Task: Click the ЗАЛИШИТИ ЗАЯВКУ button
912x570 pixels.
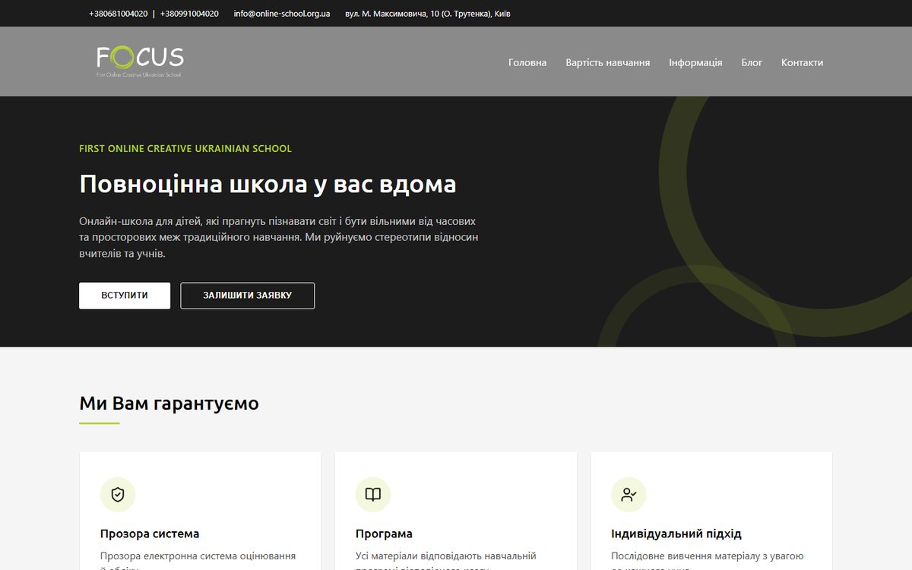Action: (247, 296)
